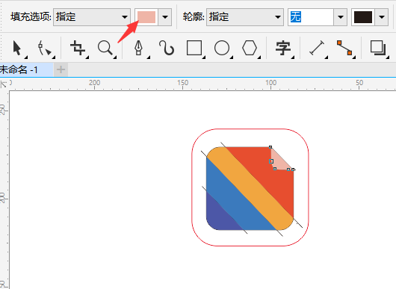396x289 pixels.
Task: Select the Connector line tool
Action: click(344, 49)
